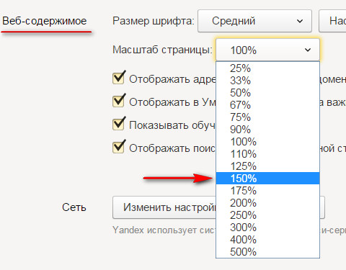Select 150% zoom option in list

[267, 179]
